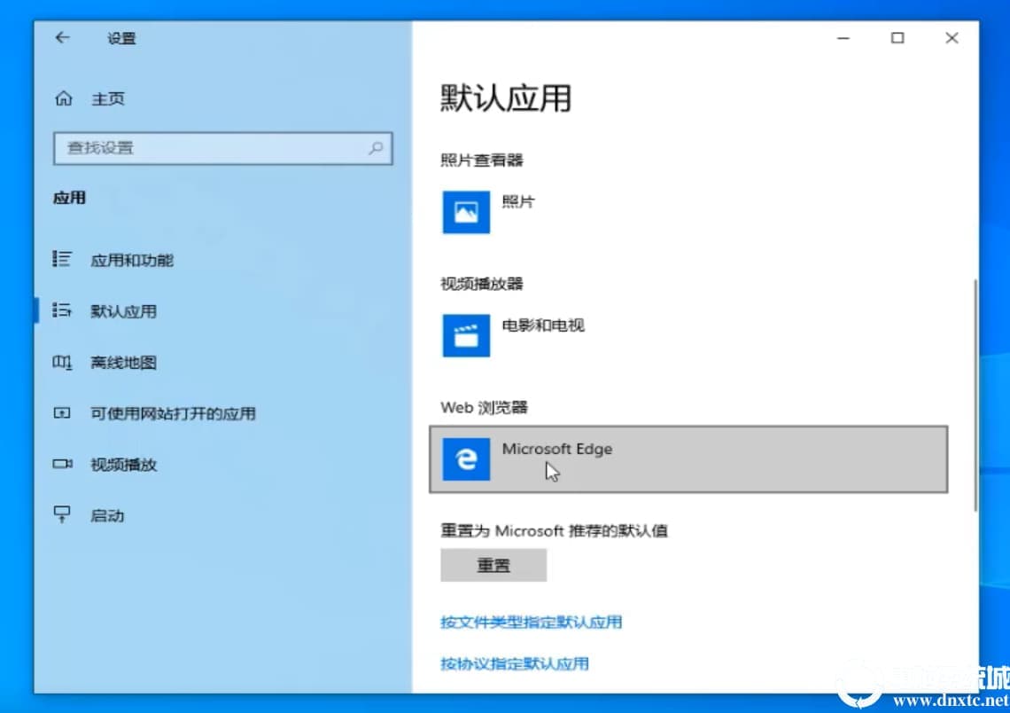Click the 应用 sidebar header
The image size is (1010, 713).
(70, 198)
